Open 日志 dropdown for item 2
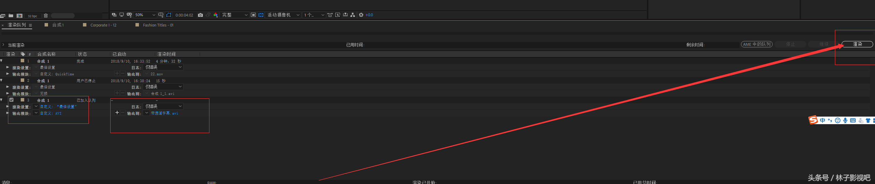The height and width of the screenshot is (184, 875). pos(163,87)
